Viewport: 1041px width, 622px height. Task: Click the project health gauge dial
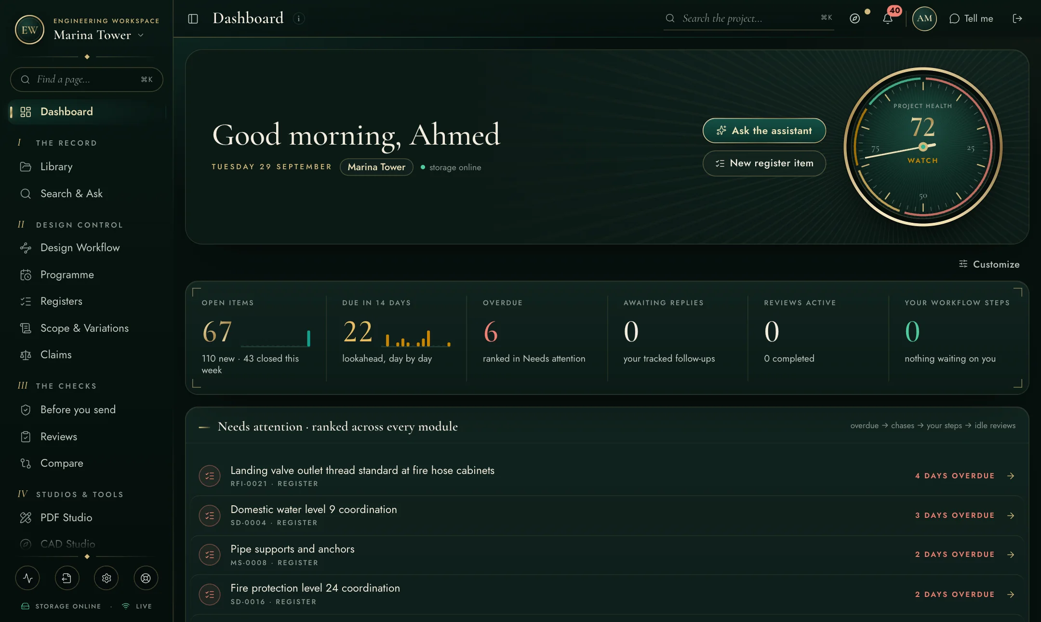[923, 147]
